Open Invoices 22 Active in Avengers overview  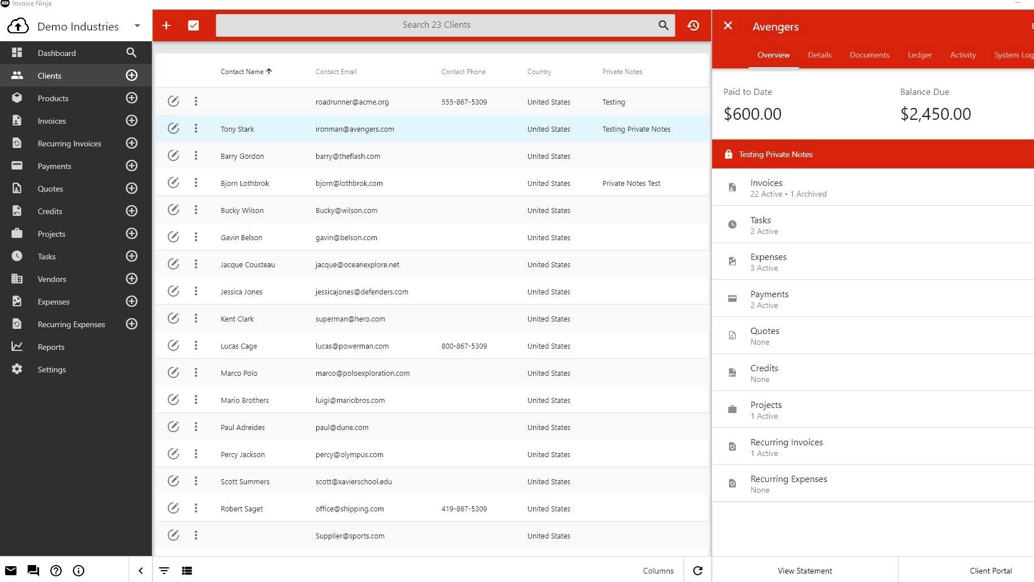872,188
